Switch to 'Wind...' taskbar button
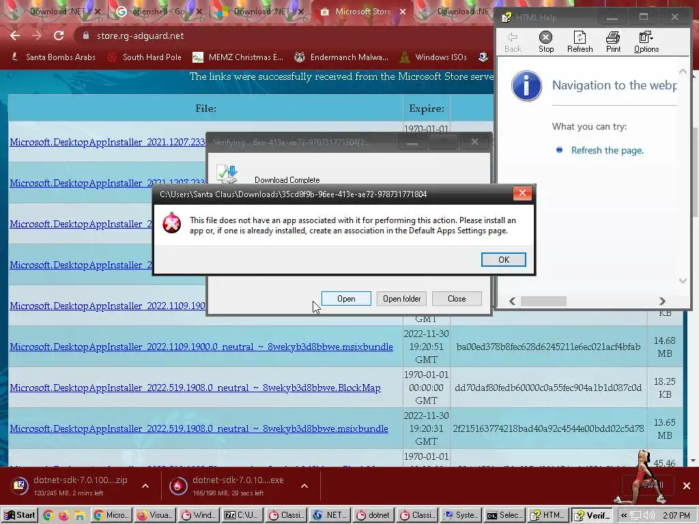The height and width of the screenshot is (524, 699). tap(199, 515)
